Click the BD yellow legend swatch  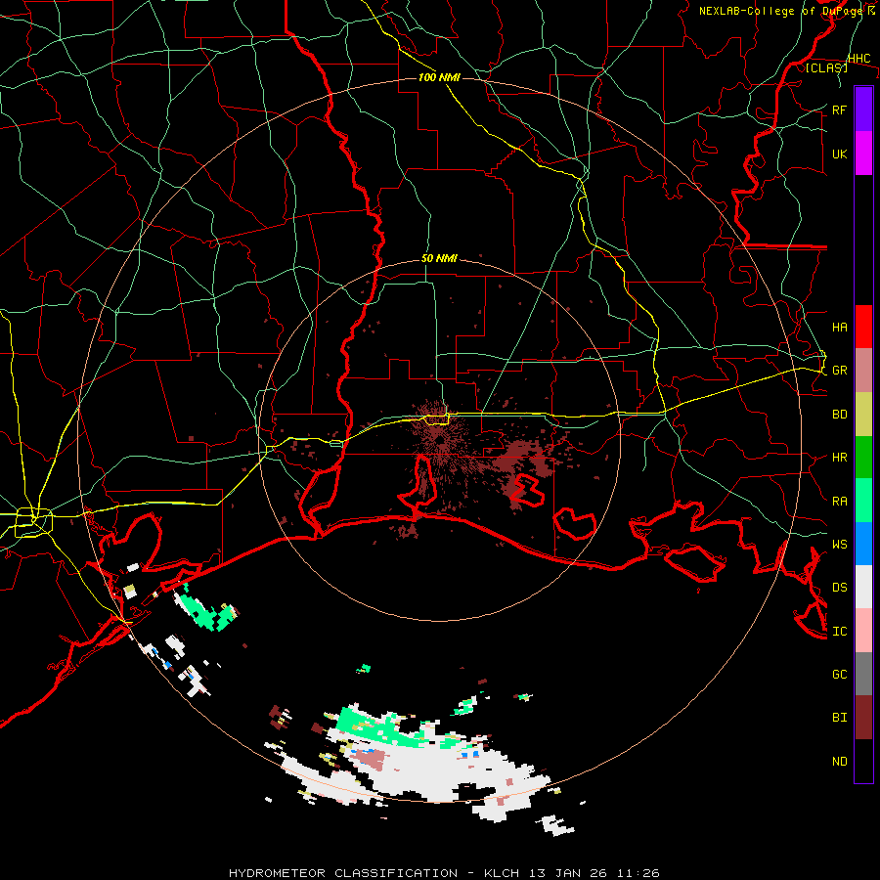(863, 415)
